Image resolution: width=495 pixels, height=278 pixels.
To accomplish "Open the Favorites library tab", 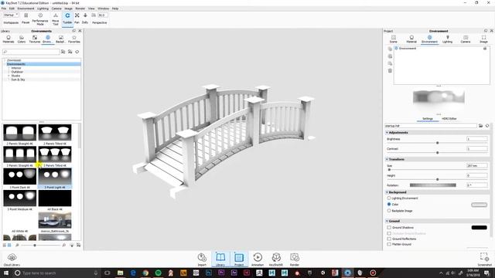I will (x=74, y=39).
